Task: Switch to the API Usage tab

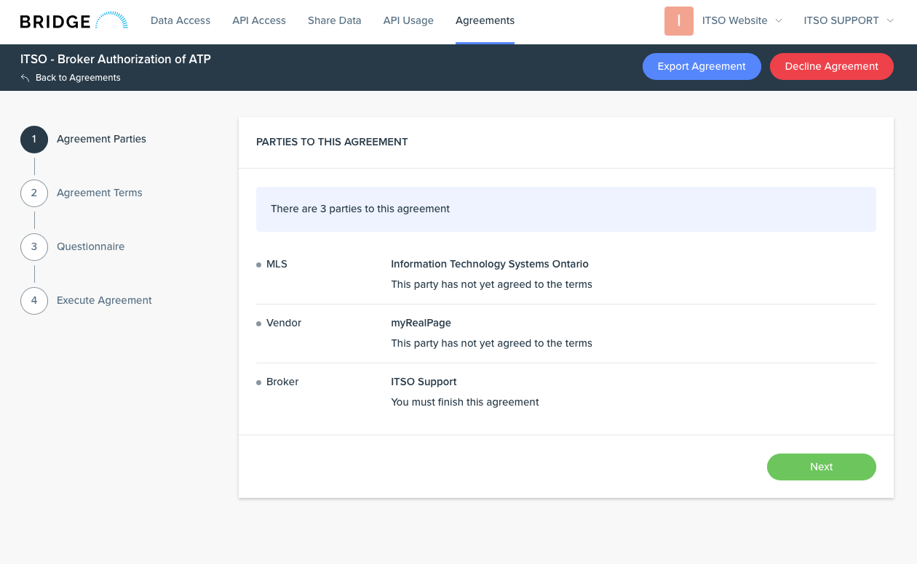Action: pos(408,21)
